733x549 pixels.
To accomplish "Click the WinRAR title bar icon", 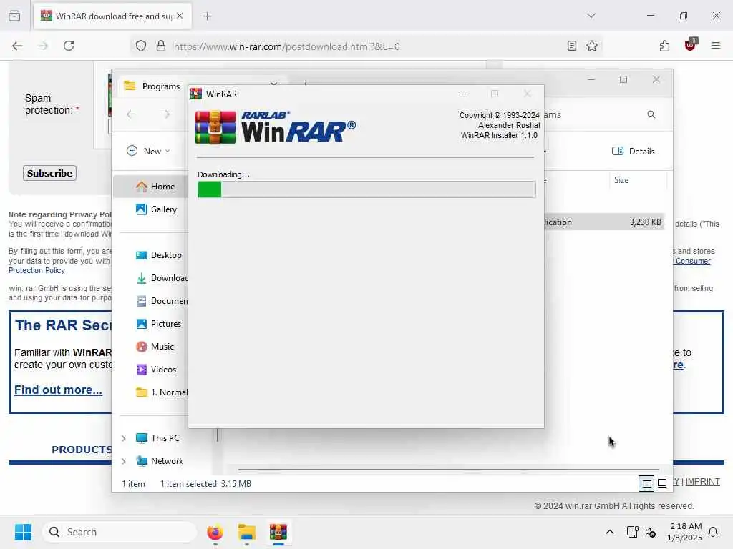I will (196, 94).
